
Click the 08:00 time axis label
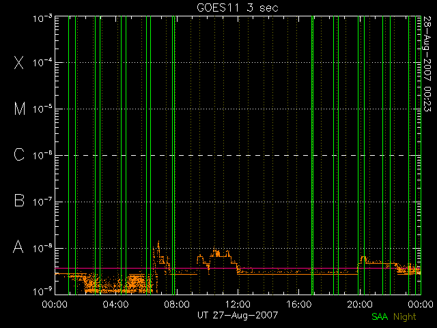(177, 303)
